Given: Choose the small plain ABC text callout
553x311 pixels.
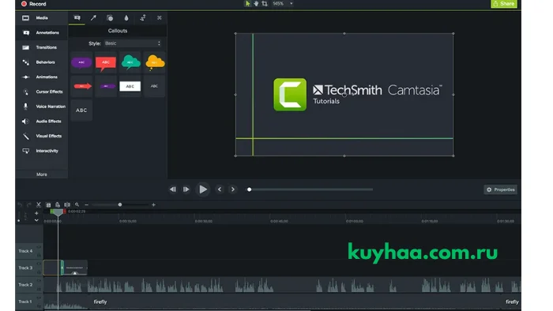Looking at the screenshot, I should (x=155, y=86).
